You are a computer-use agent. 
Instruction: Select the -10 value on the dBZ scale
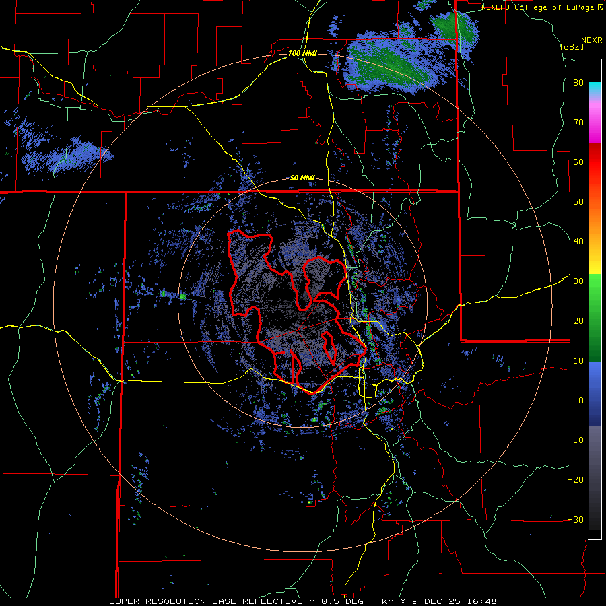pos(576,440)
